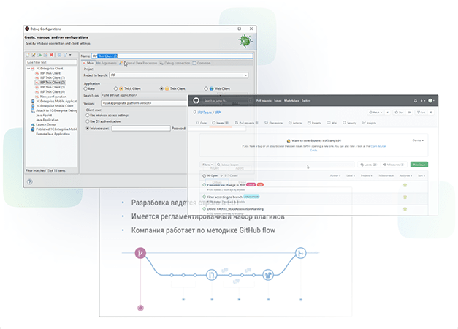The width and height of the screenshot is (458, 329).
Task: Click the GitHub octocat logo
Action: click(x=196, y=101)
